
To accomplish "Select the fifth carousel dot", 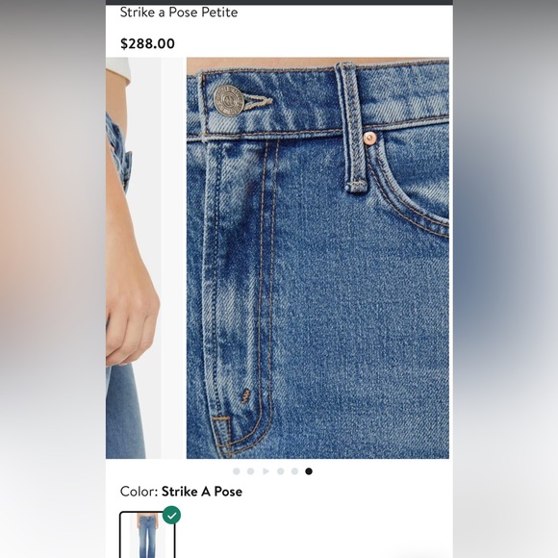I will tap(294, 471).
